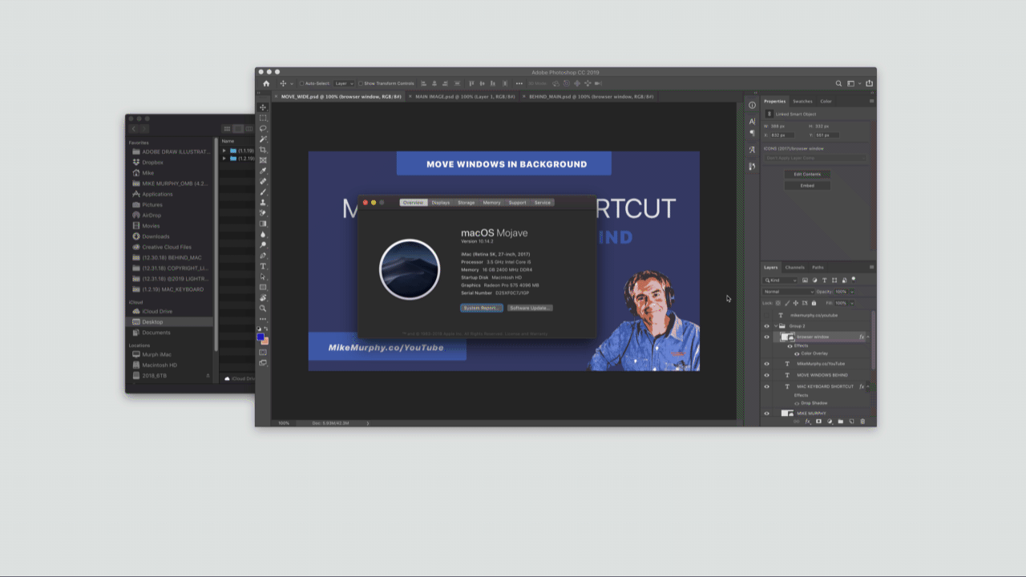Select the Rectangle shape tool

[263, 287]
